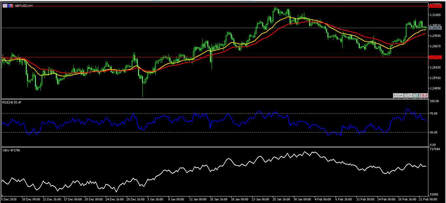This screenshot has height=203, width=446.
Task: Click the red 1.27721 price level label
Action: [x=436, y=57]
